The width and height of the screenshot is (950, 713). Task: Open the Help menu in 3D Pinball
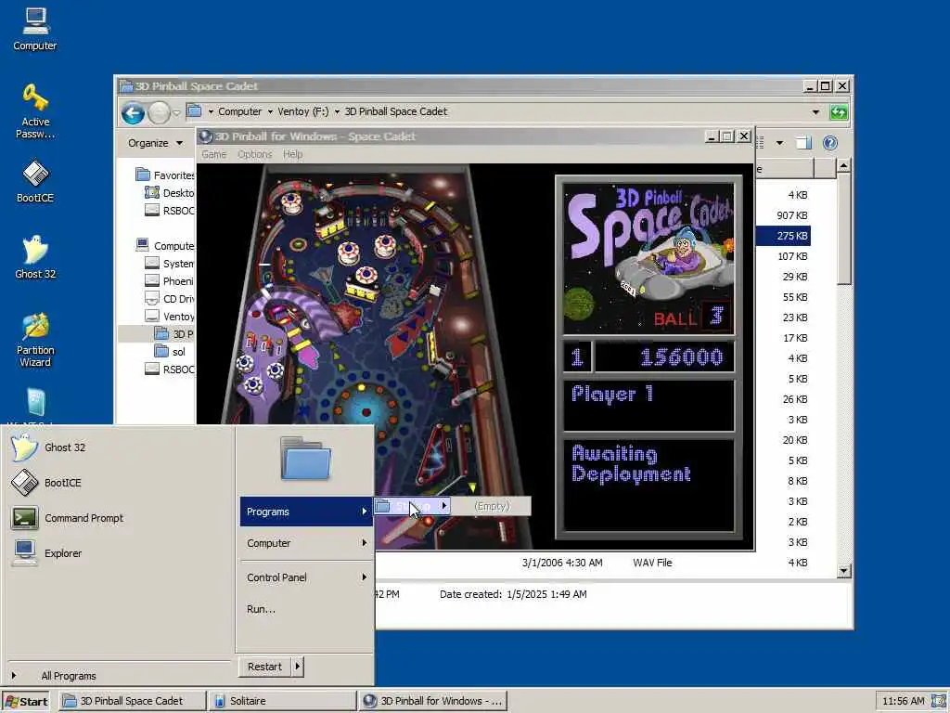click(x=292, y=155)
